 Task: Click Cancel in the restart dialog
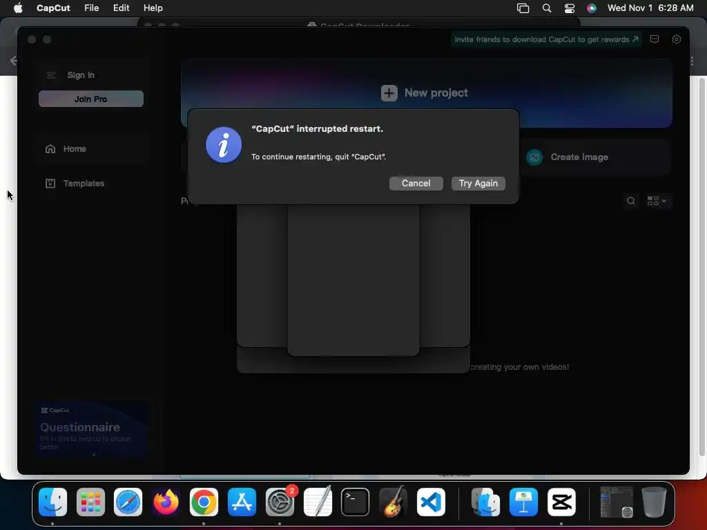tap(416, 183)
